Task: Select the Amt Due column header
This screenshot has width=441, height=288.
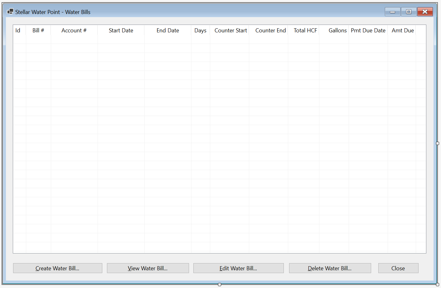Action: coord(402,30)
